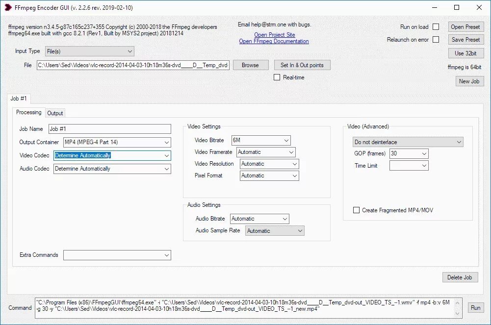The image size is (491, 325).
Task: Minimize the FFmpeg Encoder GUI window
Action: [x=435, y=7]
